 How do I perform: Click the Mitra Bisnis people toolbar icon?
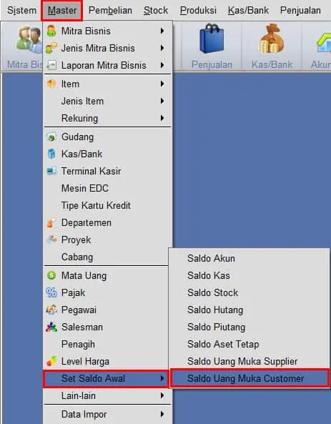coord(29,39)
